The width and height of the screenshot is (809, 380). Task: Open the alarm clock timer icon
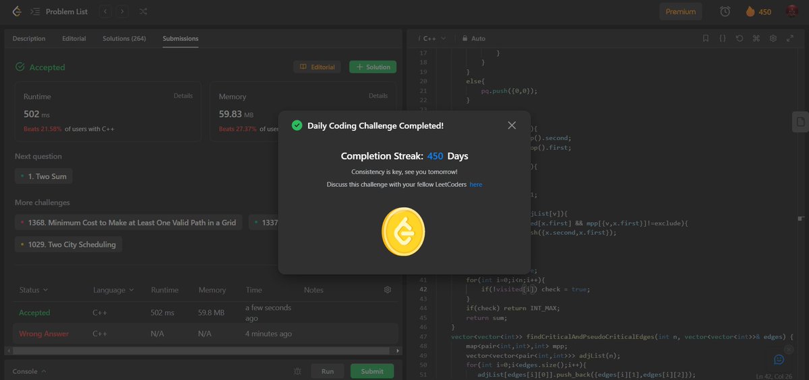725,11
